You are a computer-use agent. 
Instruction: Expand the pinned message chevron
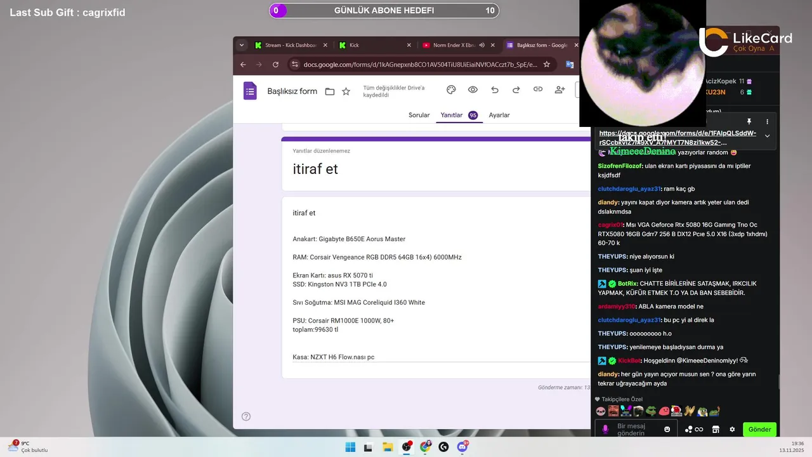pyautogui.click(x=767, y=136)
